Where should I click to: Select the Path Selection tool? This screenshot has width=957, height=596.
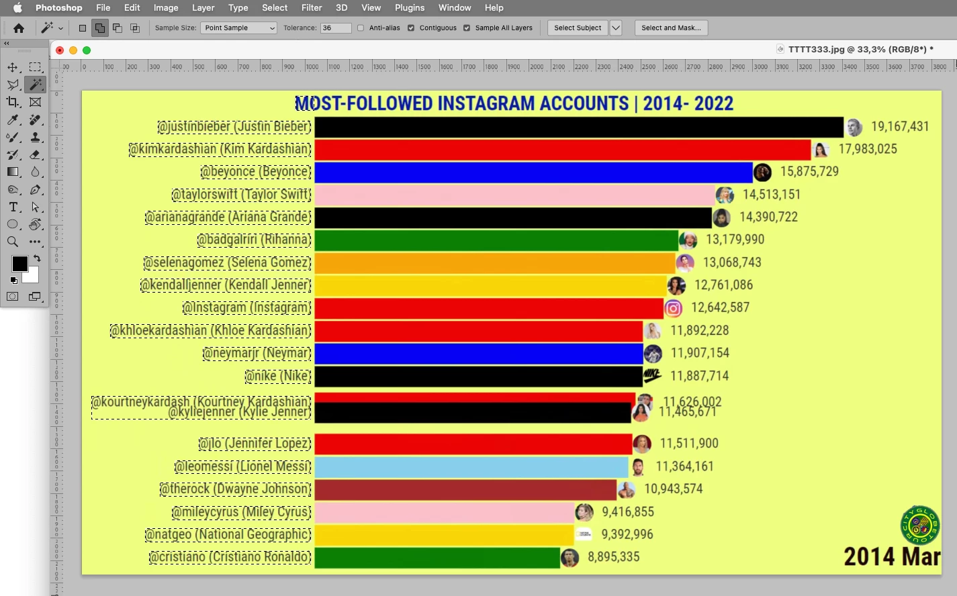click(x=36, y=207)
